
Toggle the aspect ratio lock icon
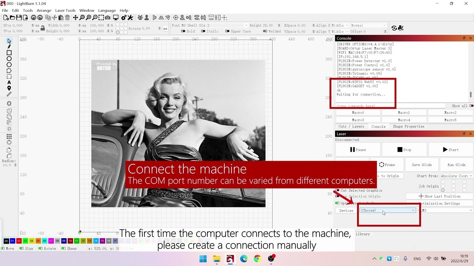coord(43,28)
